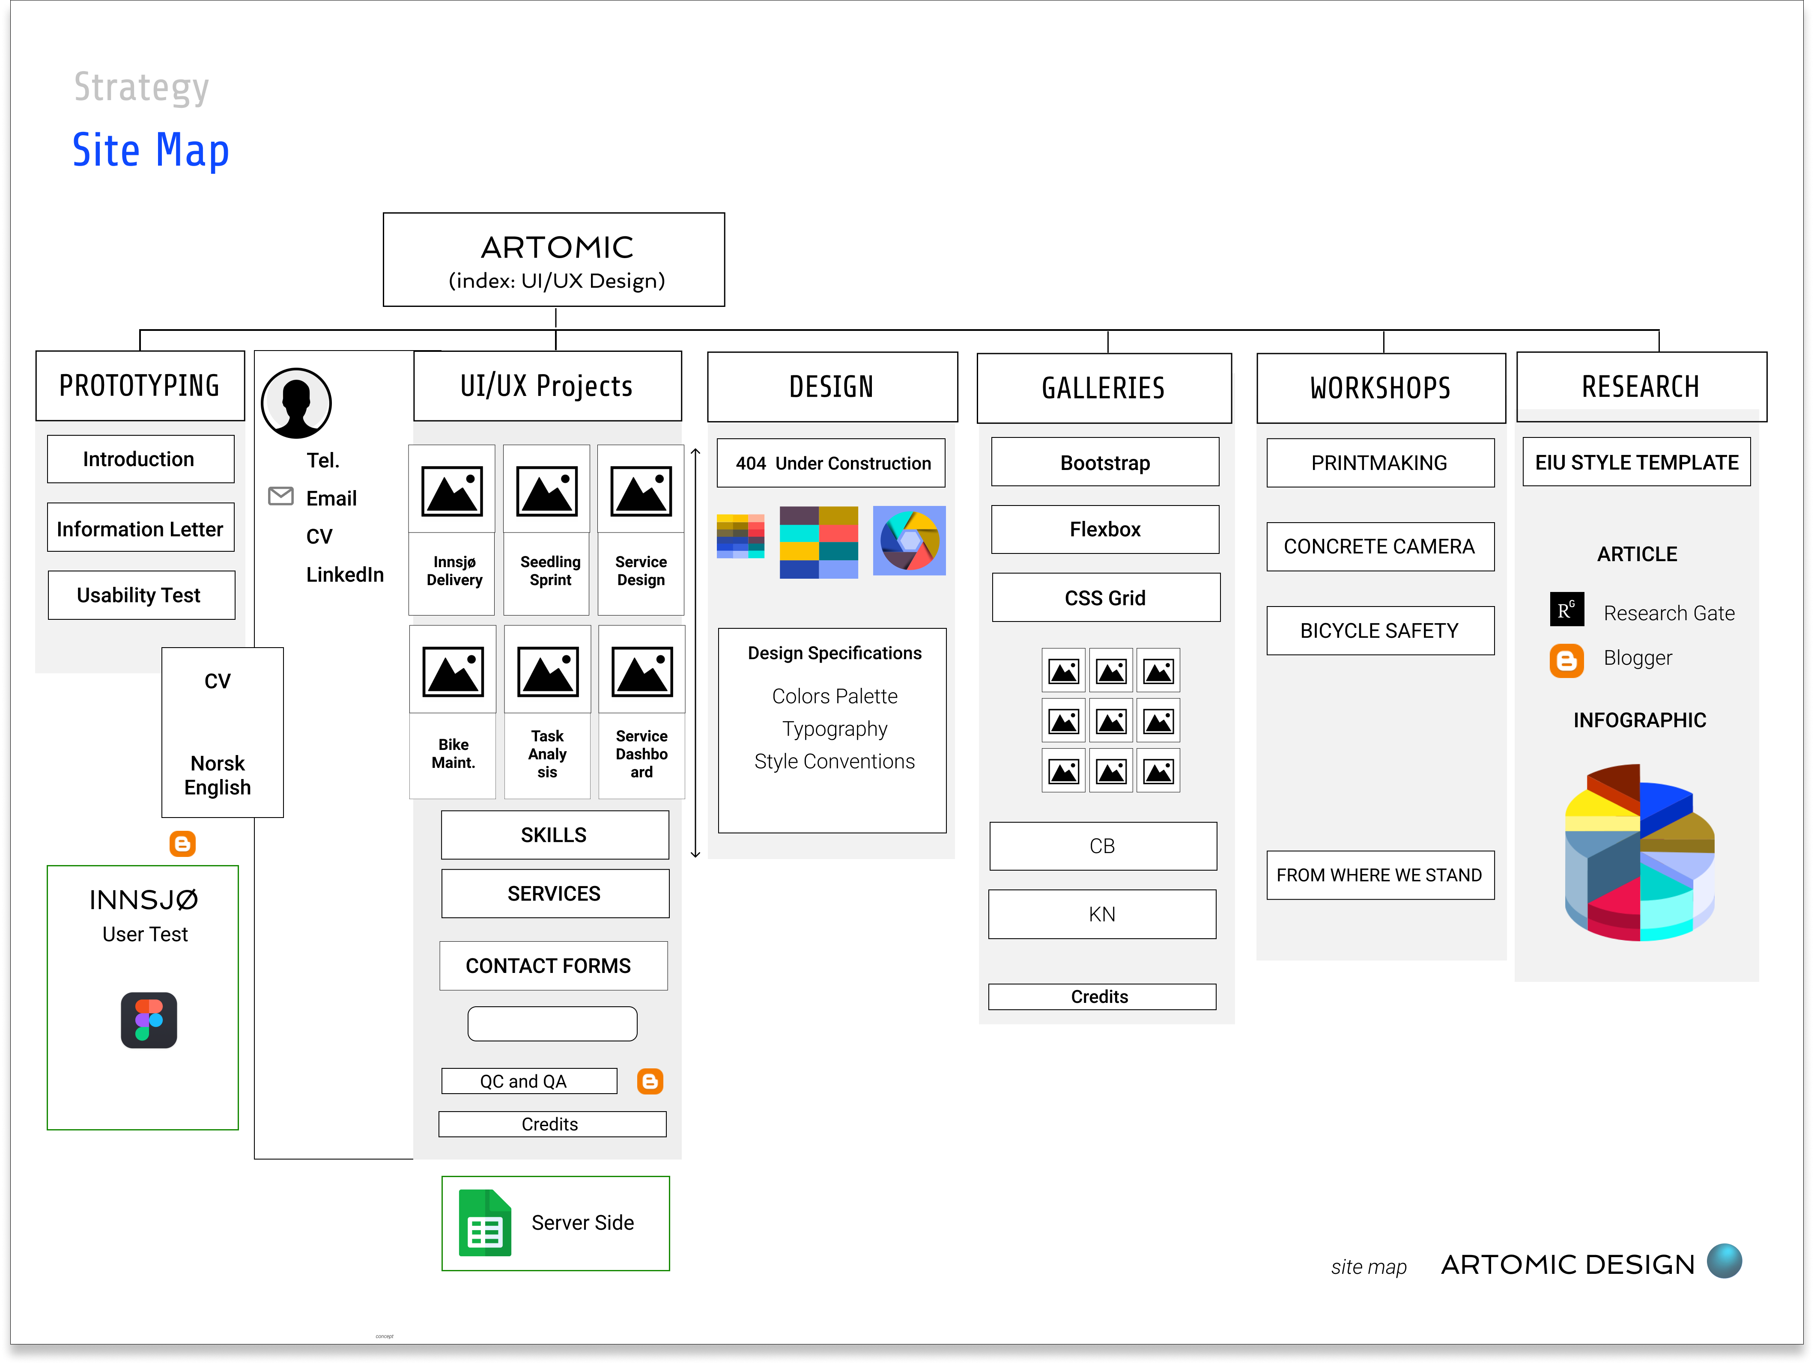The height and width of the screenshot is (1365, 1814).
Task: Click the Norsk language option
Action: tap(217, 763)
